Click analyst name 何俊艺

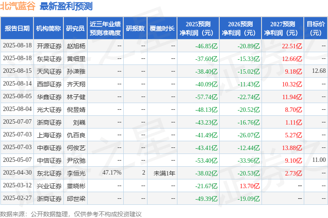(x=76, y=148)
